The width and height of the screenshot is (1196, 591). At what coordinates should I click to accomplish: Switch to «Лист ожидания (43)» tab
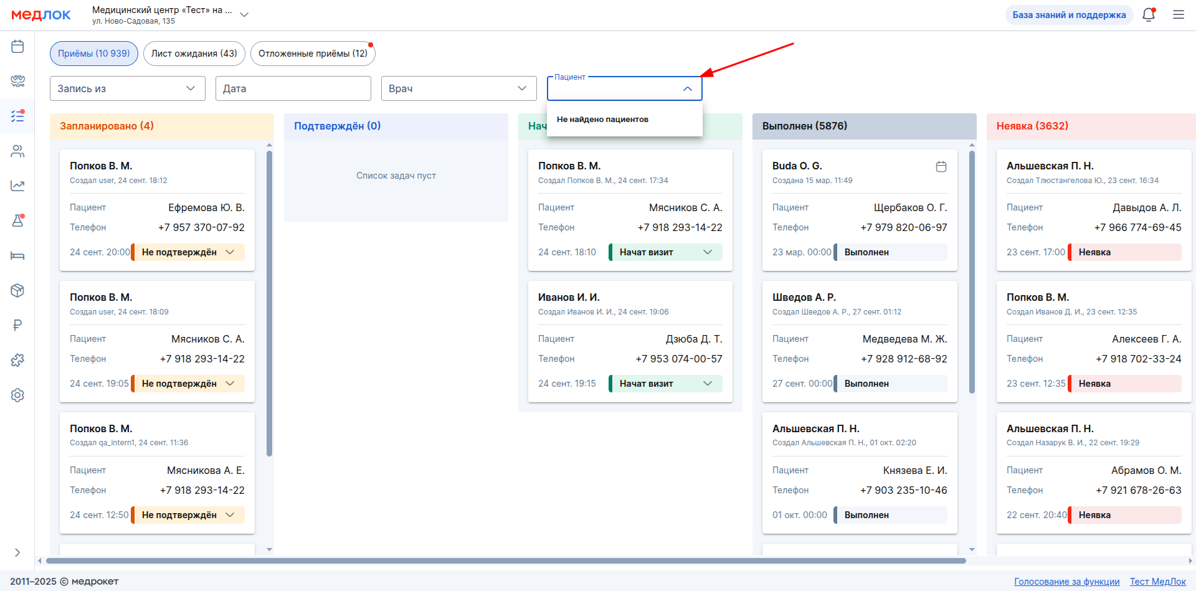194,54
